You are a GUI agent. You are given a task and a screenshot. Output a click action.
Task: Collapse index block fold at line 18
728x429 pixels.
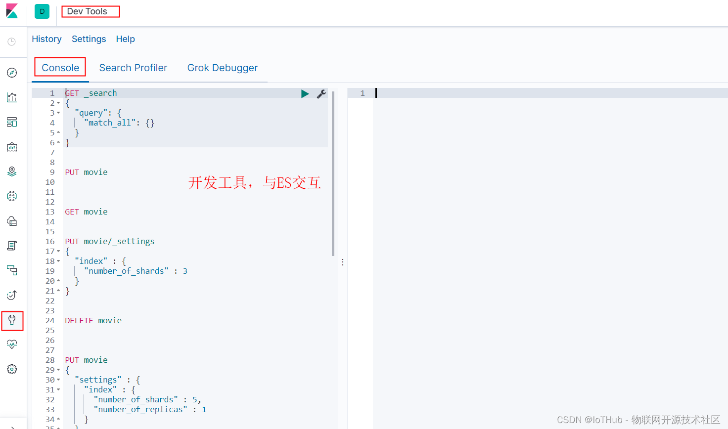(58, 261)
